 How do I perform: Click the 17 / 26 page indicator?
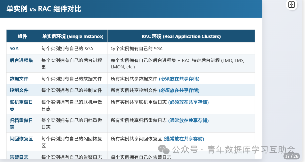click(291, 156)
